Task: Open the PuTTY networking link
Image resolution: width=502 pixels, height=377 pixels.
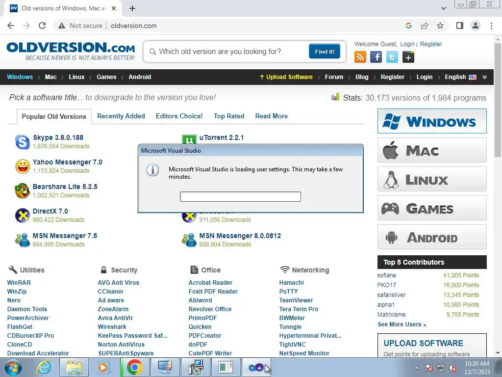Action: tap(288, 292)
